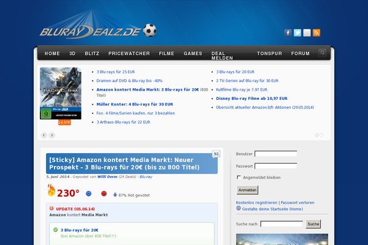This screenshot has height=245, width=368.
Task: Click the gear icon beside Gestalte deine Startseite
Action: point(239,208)
